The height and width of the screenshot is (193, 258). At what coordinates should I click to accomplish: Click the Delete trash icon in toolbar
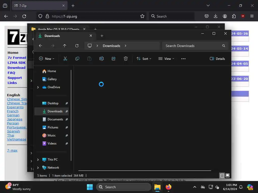pos(126,59)
